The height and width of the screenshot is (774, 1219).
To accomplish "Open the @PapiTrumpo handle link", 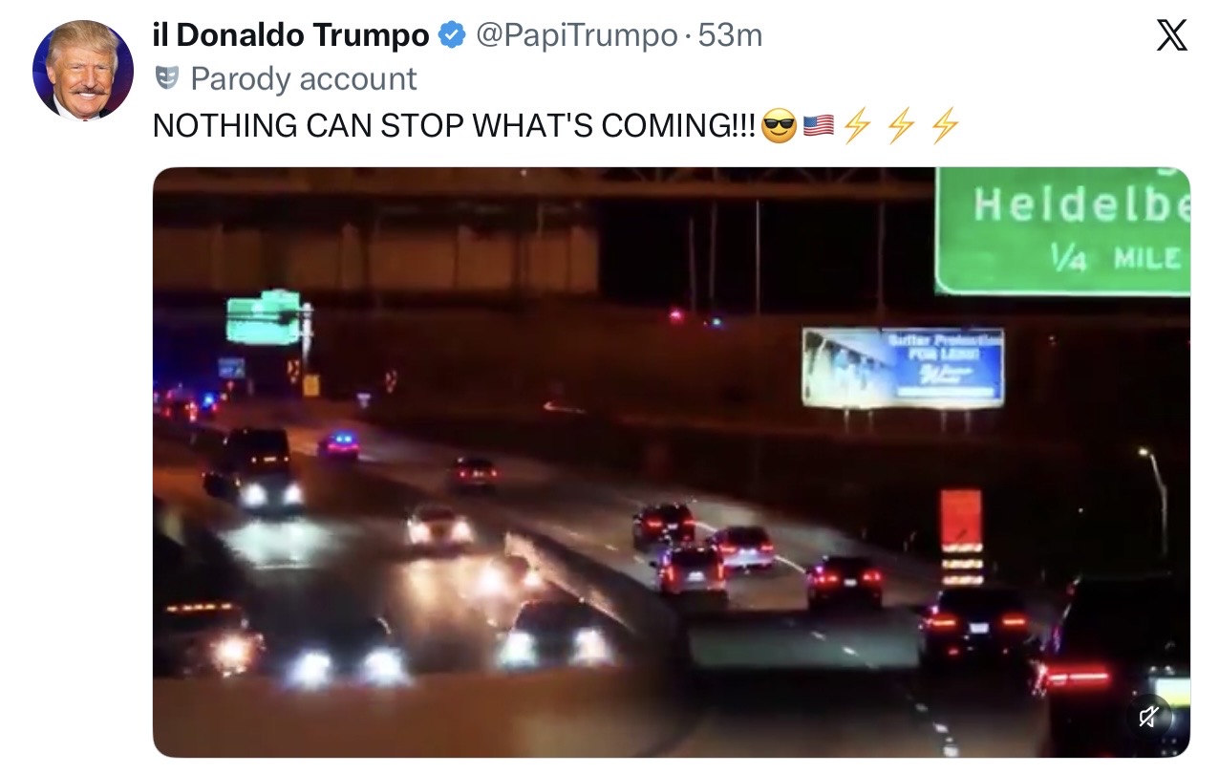I will pos(576,36).
